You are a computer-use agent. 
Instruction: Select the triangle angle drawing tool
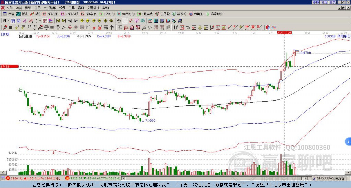64,27
